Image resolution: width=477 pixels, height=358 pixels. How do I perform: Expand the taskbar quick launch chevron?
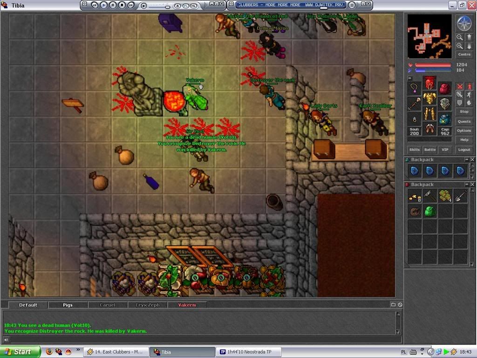pos(78,350)
